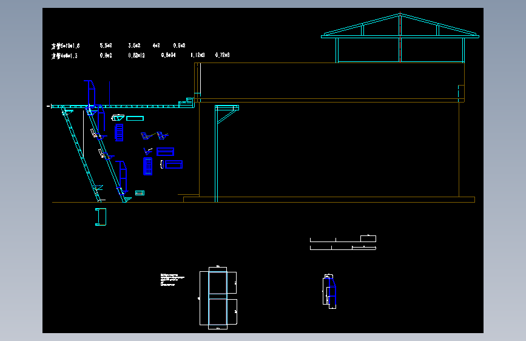Click the '4*2' dimension text
The height and width of the screenshot is (341, 526).
(157, 46)
